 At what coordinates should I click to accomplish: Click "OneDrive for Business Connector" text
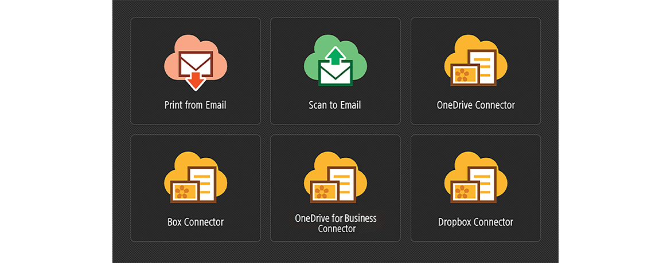tap(336, 224)
